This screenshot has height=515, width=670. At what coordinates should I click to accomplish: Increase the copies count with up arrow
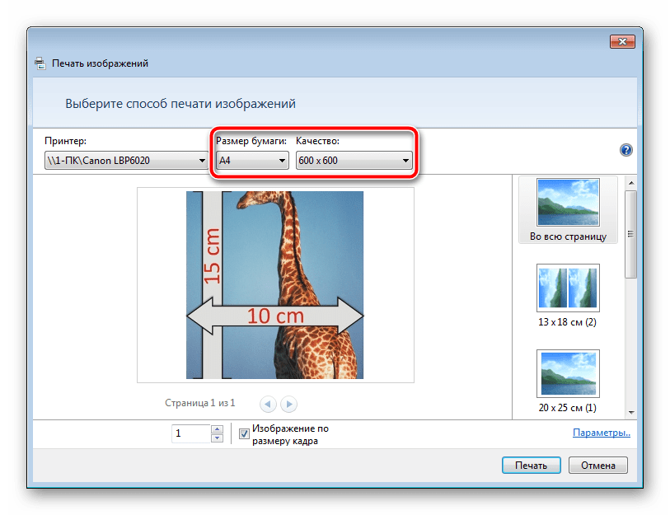(x=217, y=429)
